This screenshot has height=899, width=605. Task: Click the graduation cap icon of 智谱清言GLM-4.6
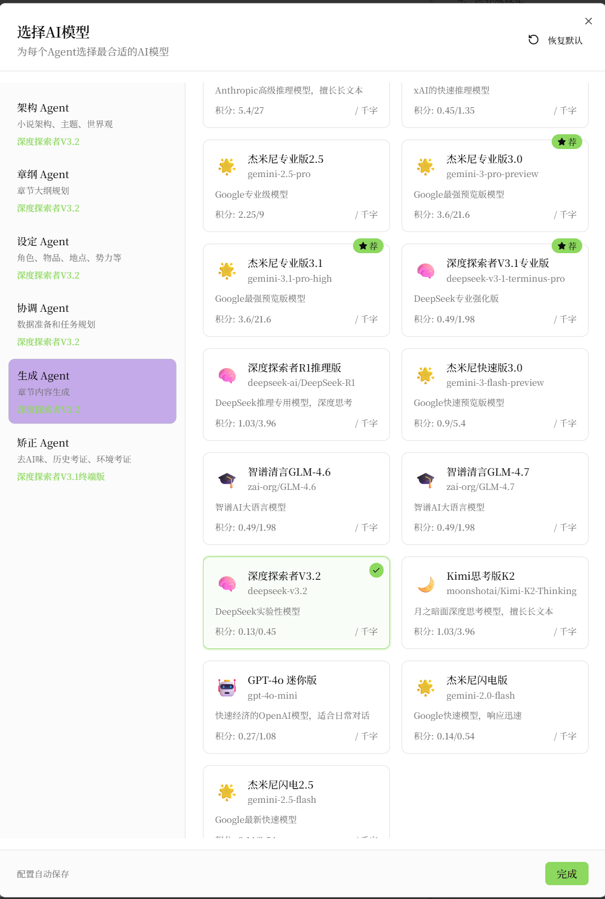coord(227,479)
